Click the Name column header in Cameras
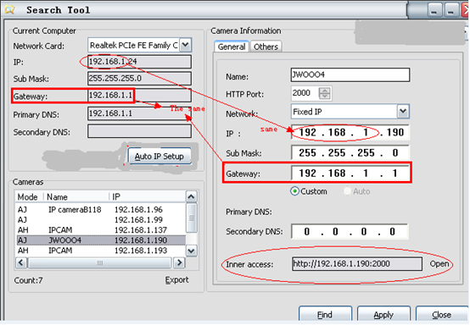This screenshot has height=325, width=470. [76, 196]
